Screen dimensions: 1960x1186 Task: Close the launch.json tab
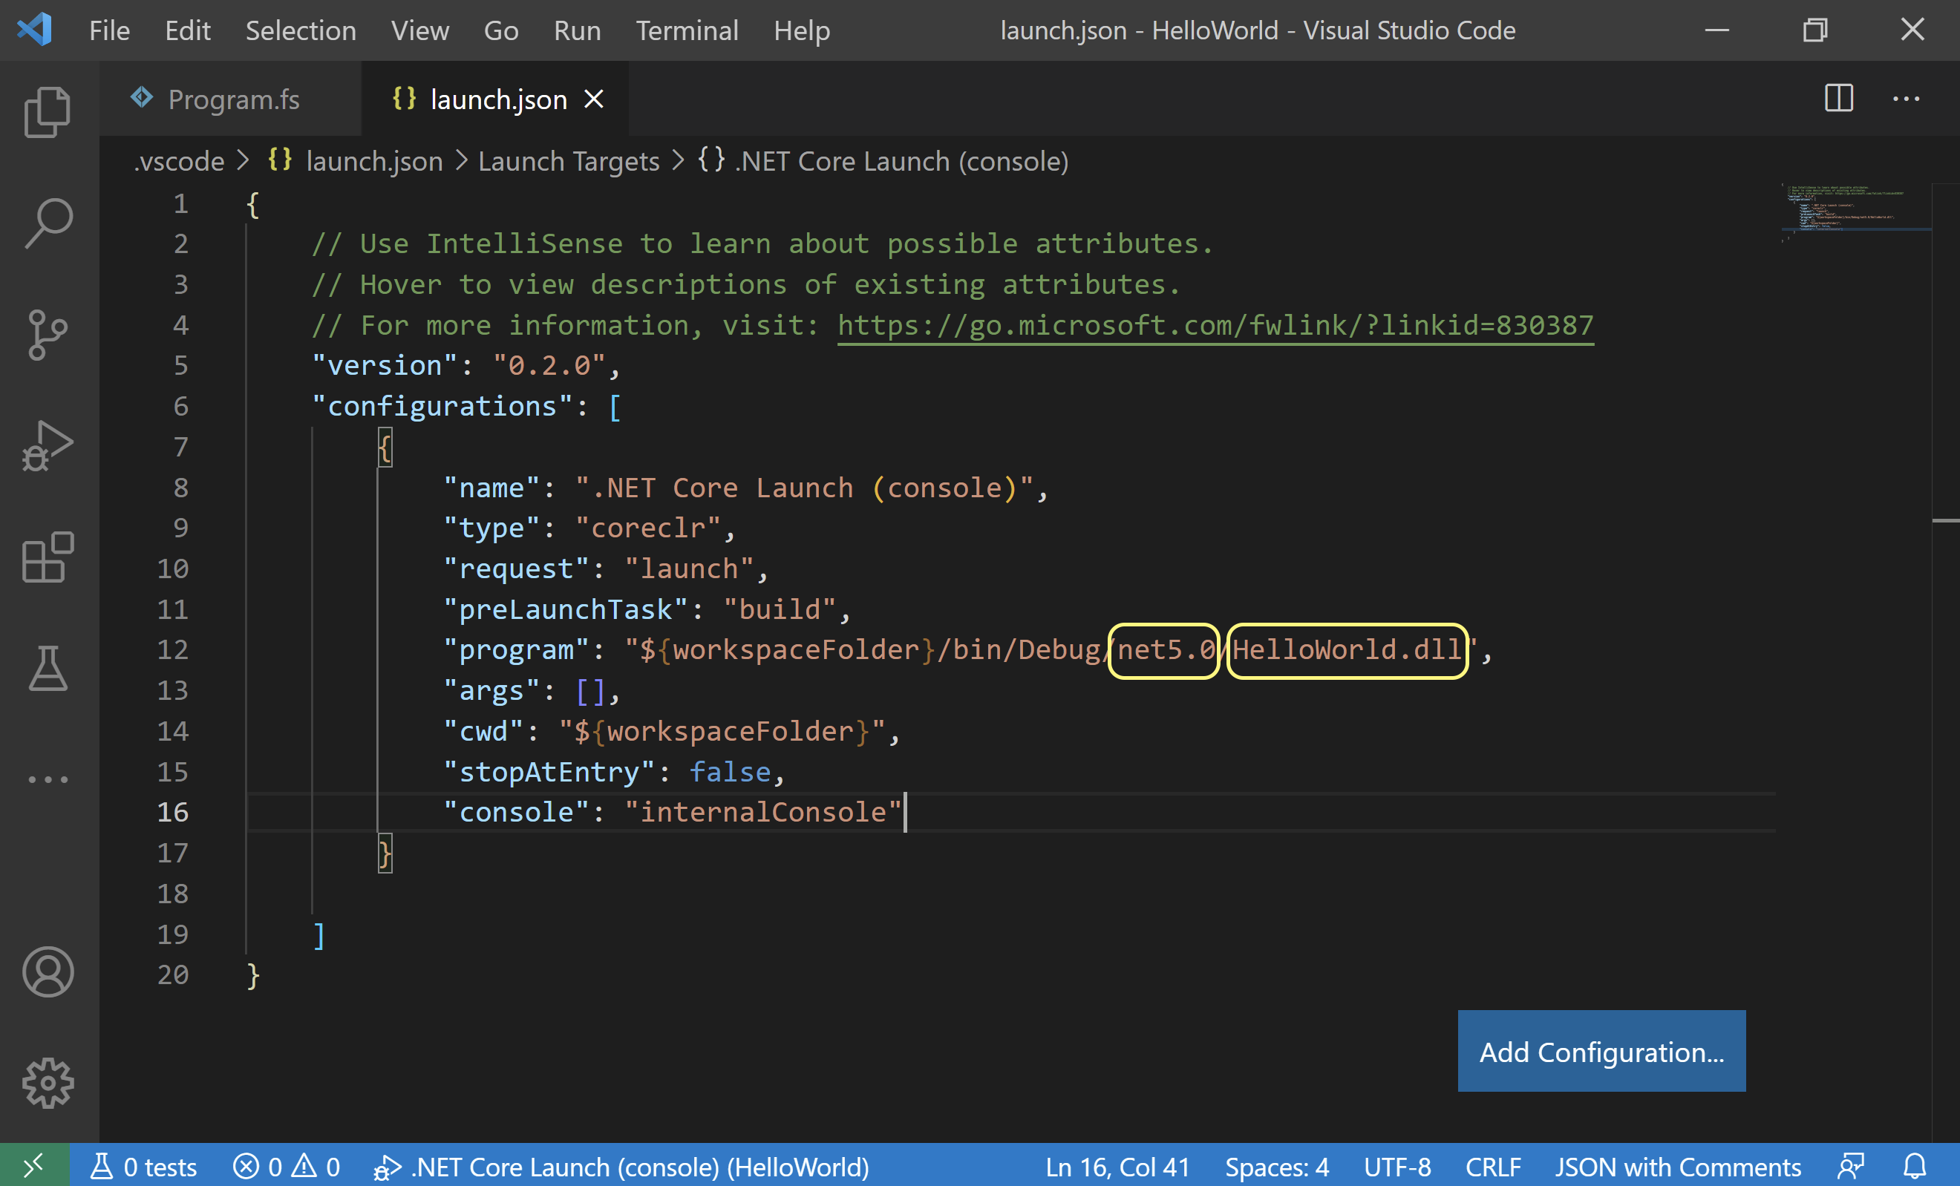coord(593,99)
